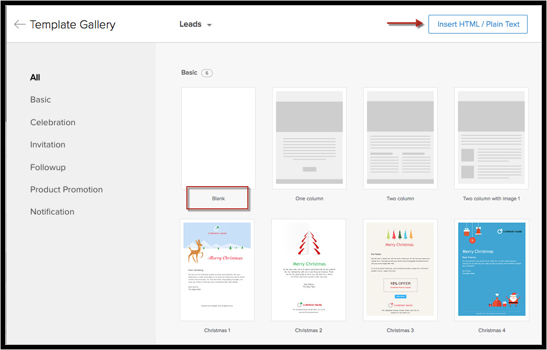547x350 pixels.
Task: Go to Celebration templates category
Action: pyautogui.click(x=52, y=122)
